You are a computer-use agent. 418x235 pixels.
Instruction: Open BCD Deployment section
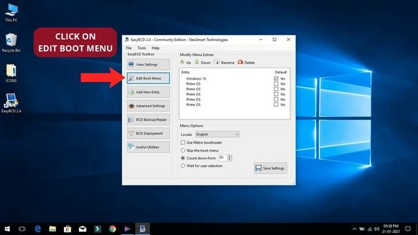click(148, 133)
